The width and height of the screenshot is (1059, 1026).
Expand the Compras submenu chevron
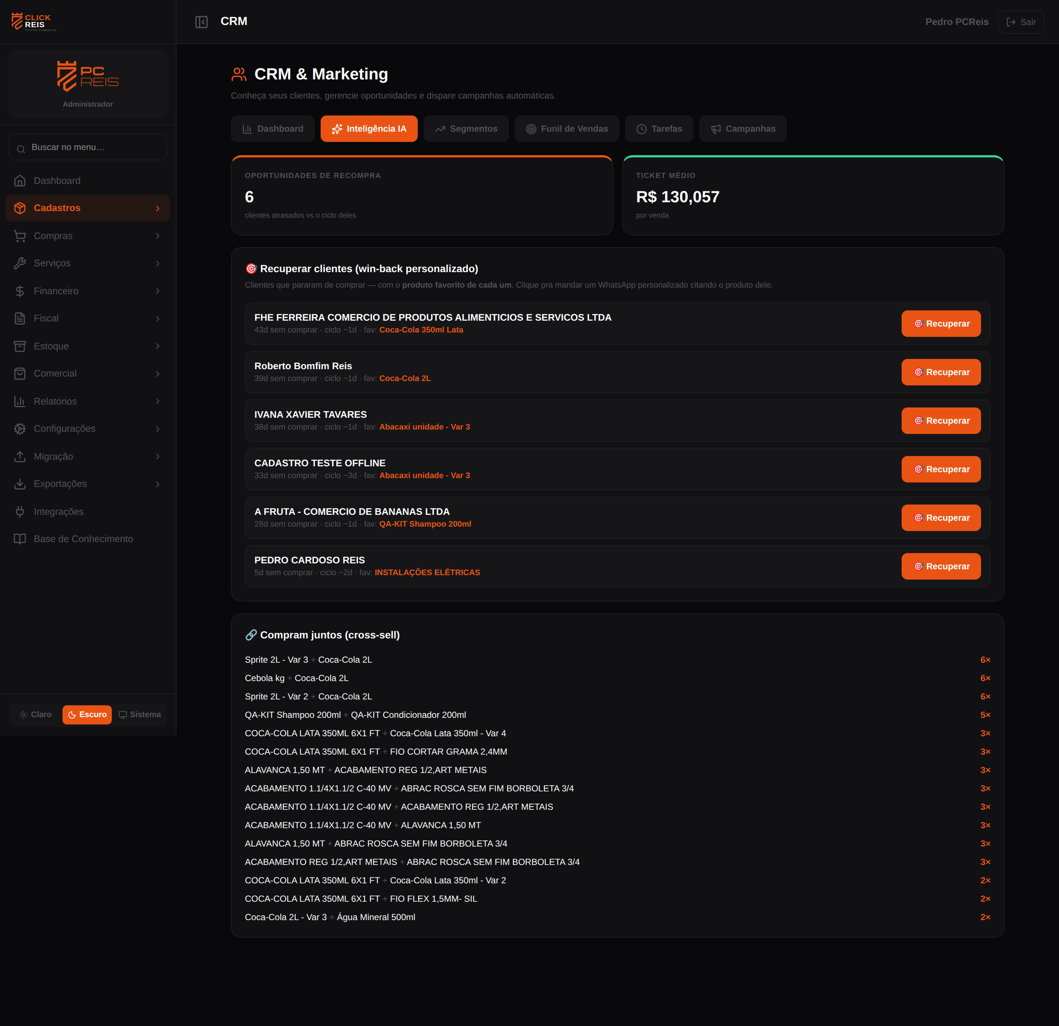coord(158,236)
